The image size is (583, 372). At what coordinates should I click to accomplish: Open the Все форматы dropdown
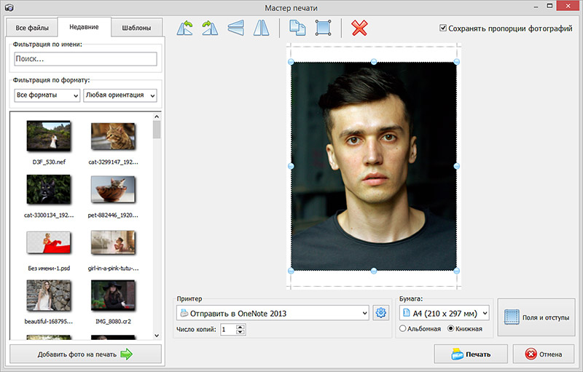pos(47,95)
